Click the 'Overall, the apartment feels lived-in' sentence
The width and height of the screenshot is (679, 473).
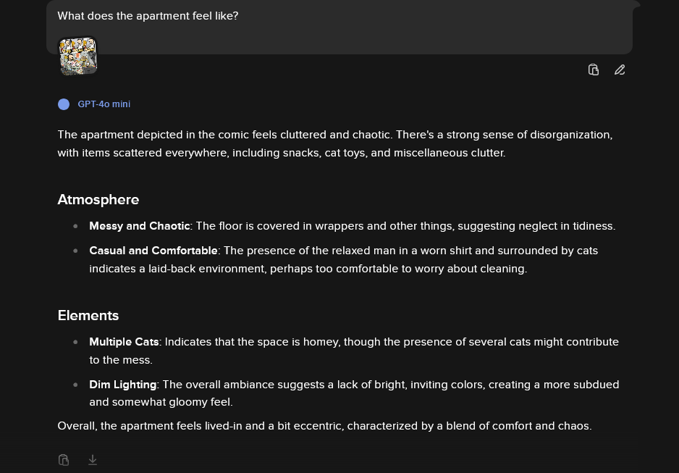point(324,426)
